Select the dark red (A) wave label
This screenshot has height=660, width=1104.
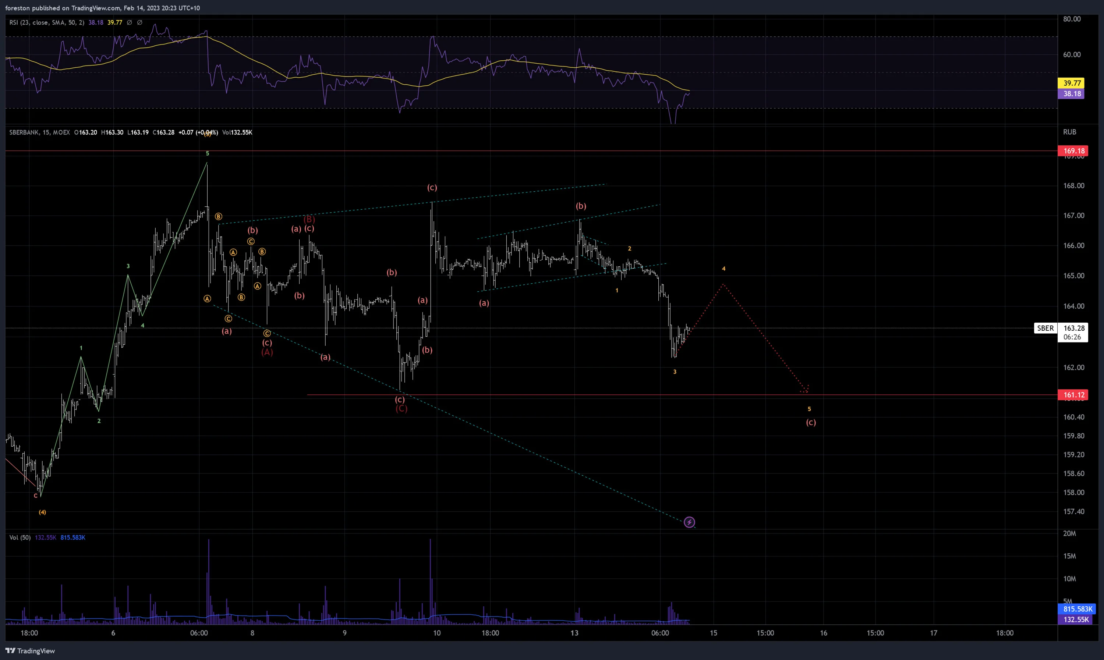pos(267,352)
